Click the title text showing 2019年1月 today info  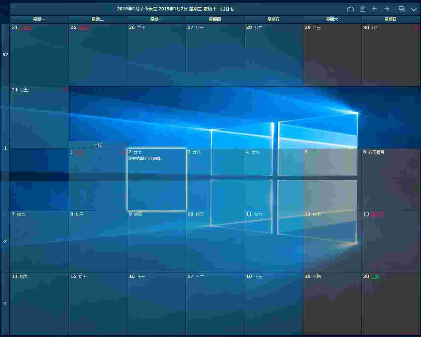175,9
